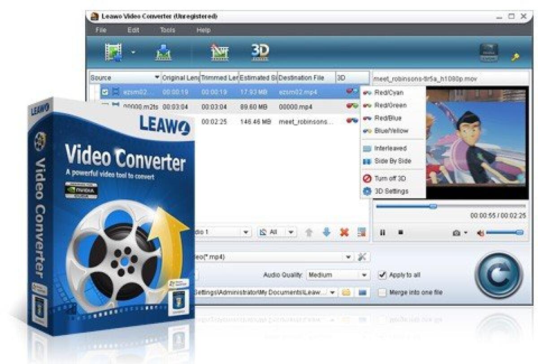Pause the video preview playback
The image size is (538, 364).
(x=383, y=231)
